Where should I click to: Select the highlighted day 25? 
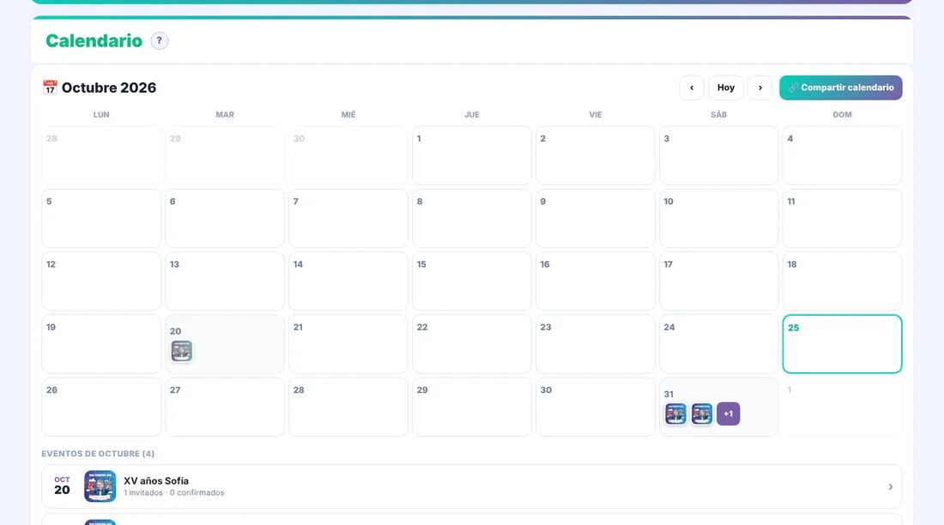[x=842, y=344]
